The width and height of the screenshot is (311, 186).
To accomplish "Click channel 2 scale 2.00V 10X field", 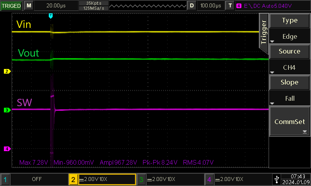I will tap(107, 179).
